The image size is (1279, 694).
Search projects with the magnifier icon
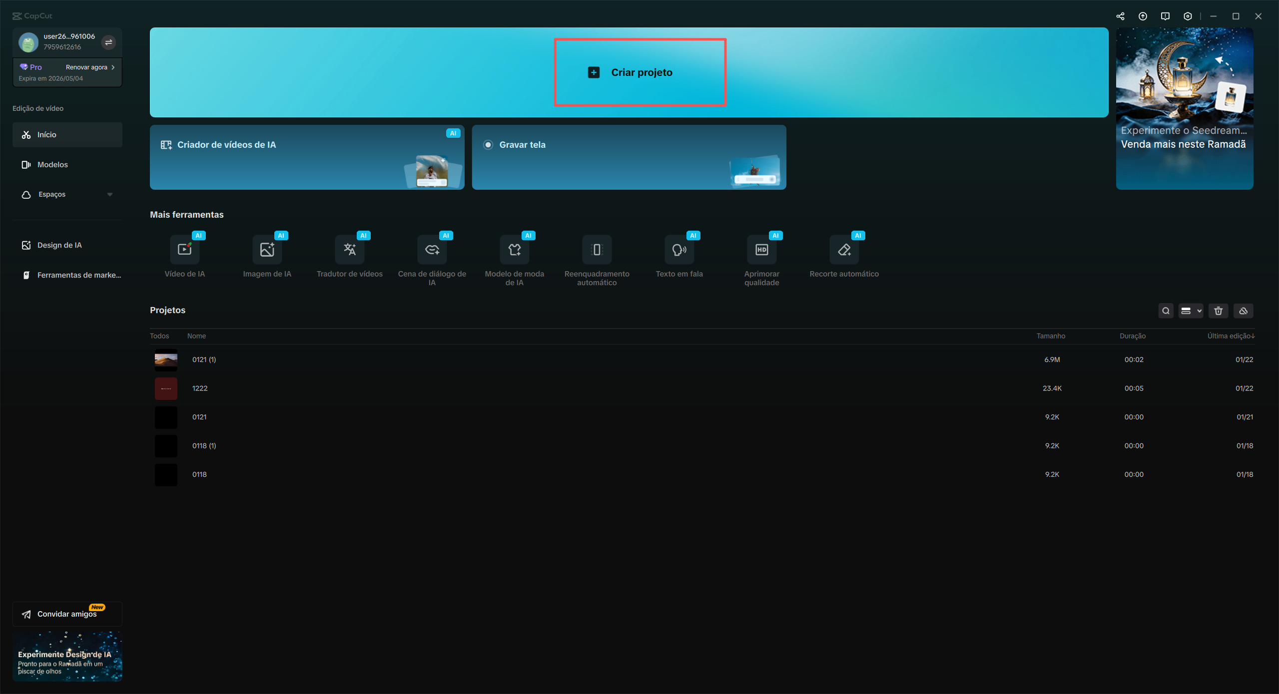click(1166, 311)
